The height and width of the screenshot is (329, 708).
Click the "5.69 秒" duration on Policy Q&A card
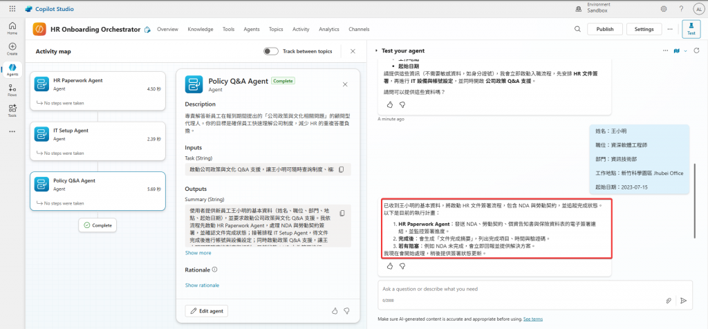[x=154, y=189]
